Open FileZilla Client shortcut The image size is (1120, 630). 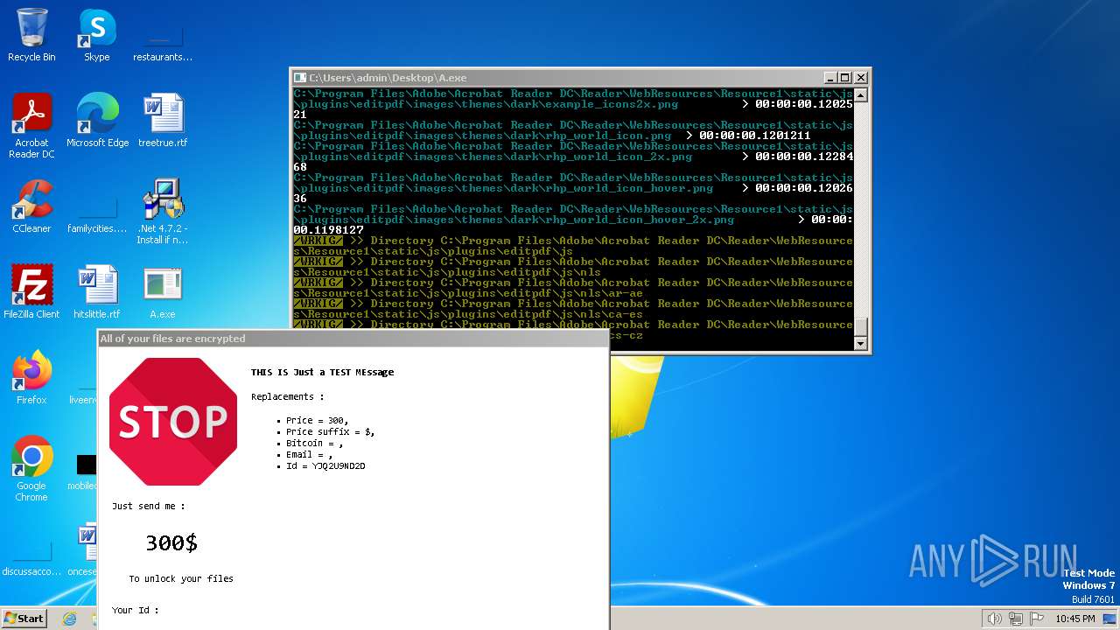coord(31,291)
